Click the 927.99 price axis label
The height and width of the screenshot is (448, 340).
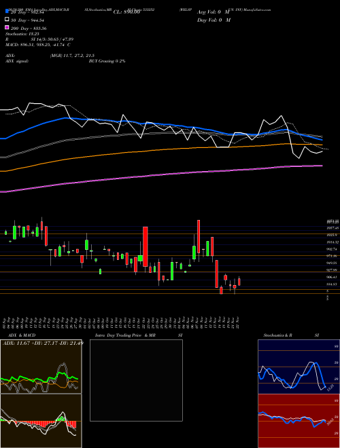333,269
